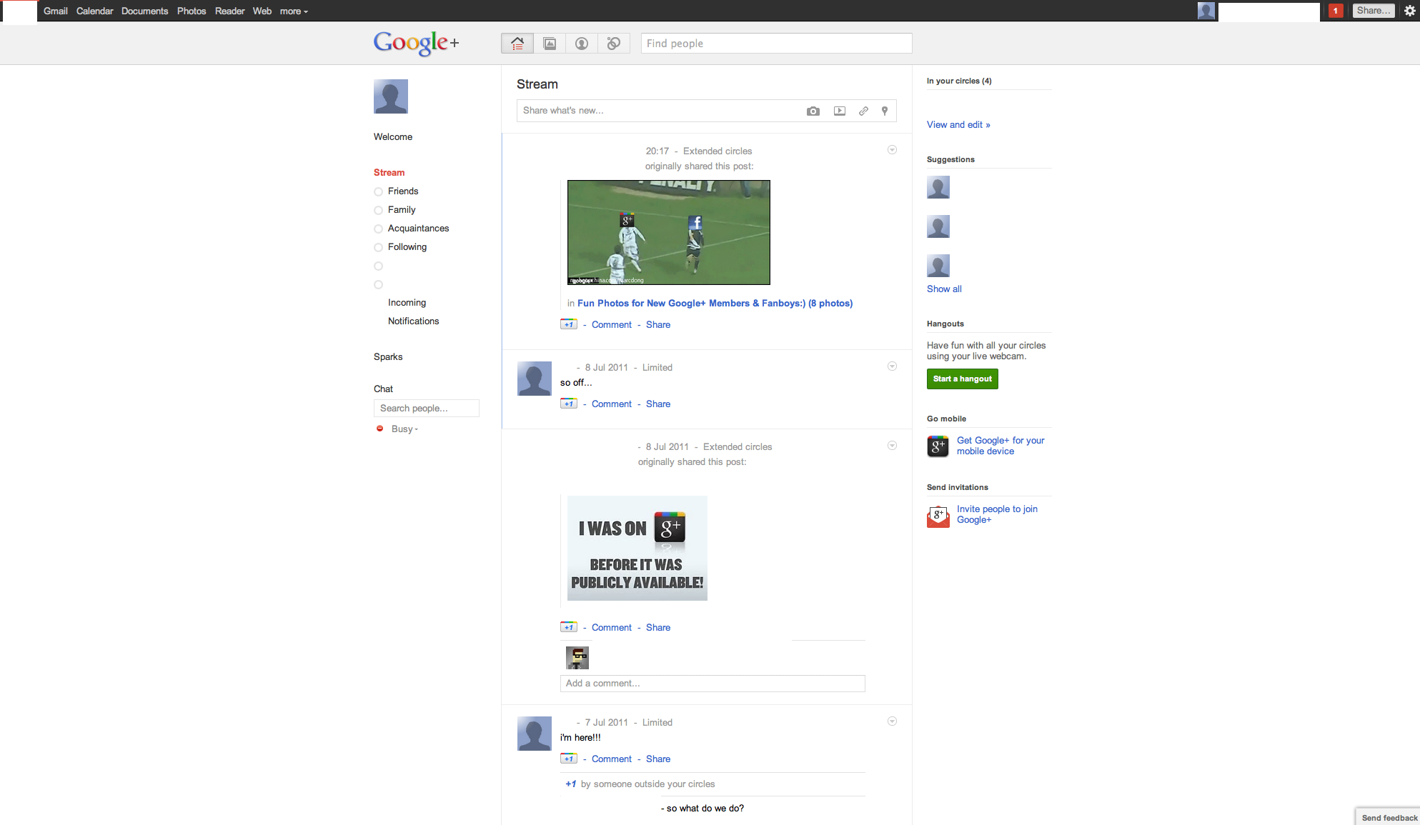Select the first unnamed circle radio
Viewport: 1420px width, 825px height.
379,266
